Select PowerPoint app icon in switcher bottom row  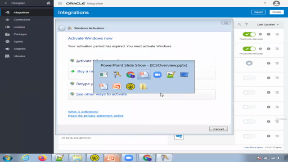point(117,86)
